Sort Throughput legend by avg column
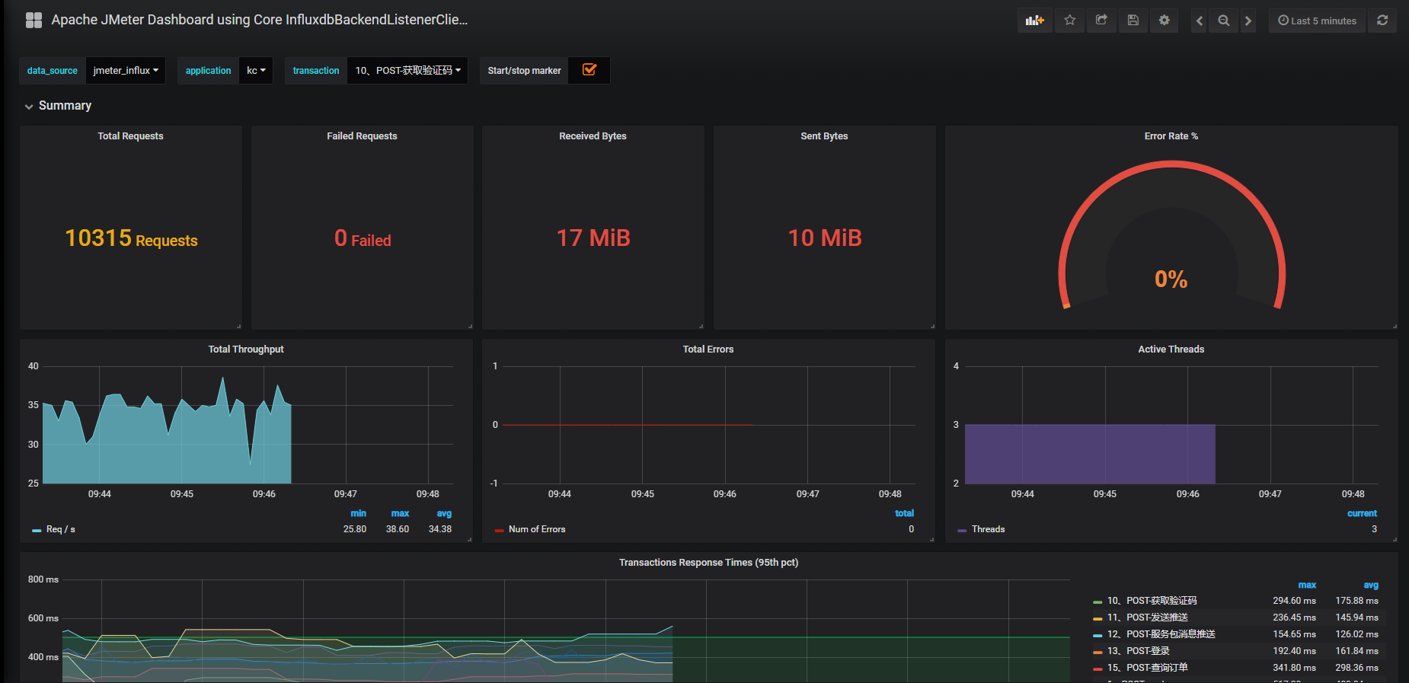The height and width of the screenshot is (683, 1409). (x=444, y=514)
